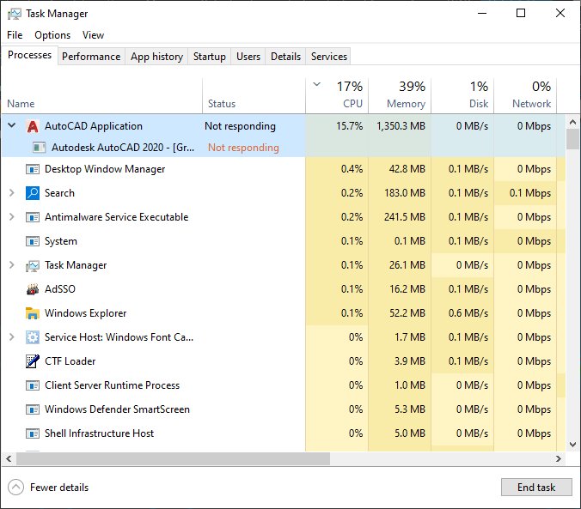Click the End task button

536,488
